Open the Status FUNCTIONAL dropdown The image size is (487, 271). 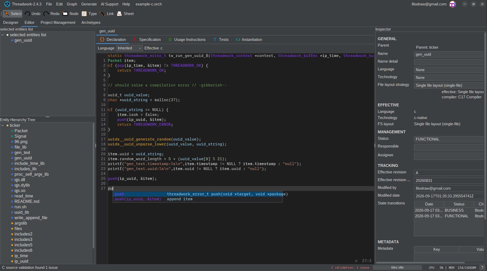(x=449, y=139)
